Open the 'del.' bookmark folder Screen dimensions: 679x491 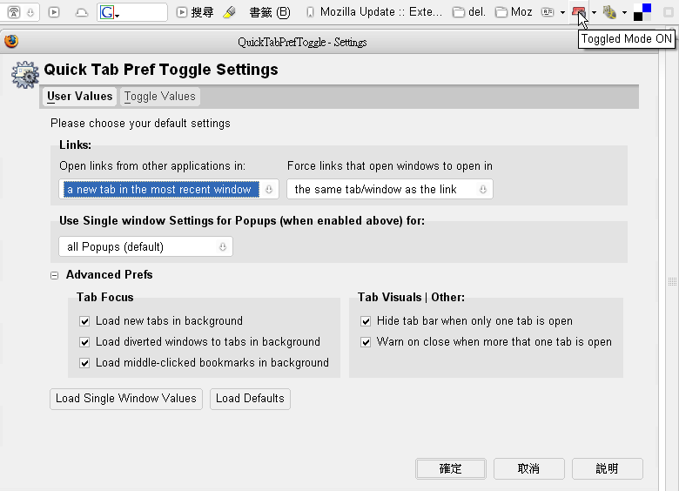coord(470,12)
